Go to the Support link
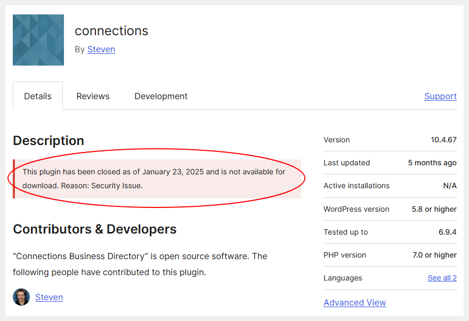The width and height of the screenshot is (469, 321). pyautogui.click(x=440, y=96)
